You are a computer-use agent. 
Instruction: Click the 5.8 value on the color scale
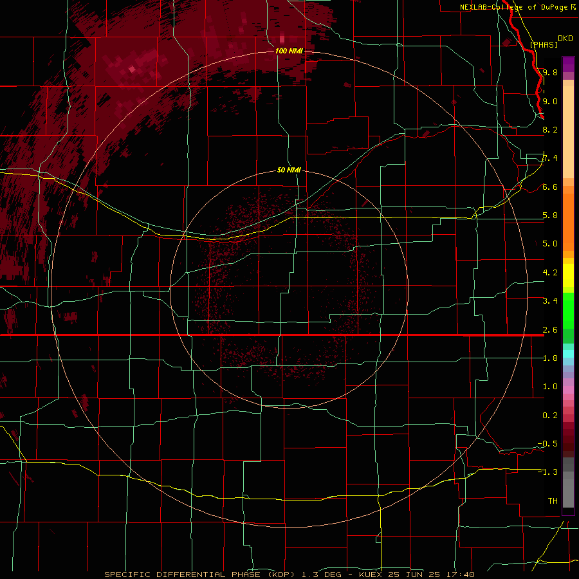(550, 216)
